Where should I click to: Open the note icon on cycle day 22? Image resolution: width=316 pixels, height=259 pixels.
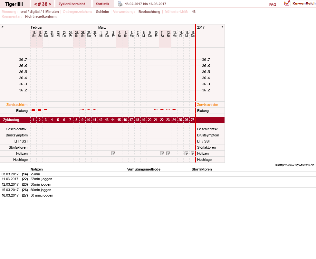click(x=162, y=153)
